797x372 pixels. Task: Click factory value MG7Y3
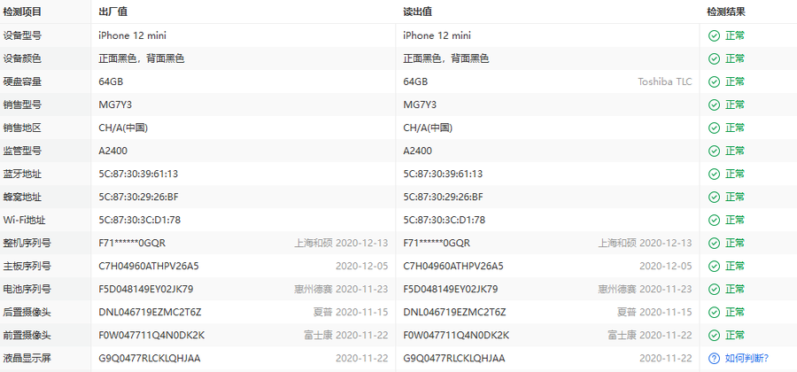point(115,105)
